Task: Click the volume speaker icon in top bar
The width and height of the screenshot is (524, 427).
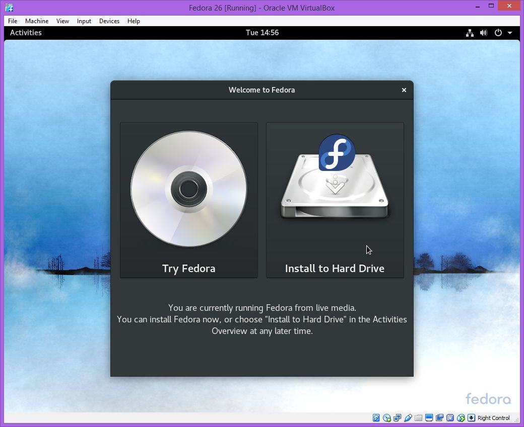Action: [x=484, y=33]
